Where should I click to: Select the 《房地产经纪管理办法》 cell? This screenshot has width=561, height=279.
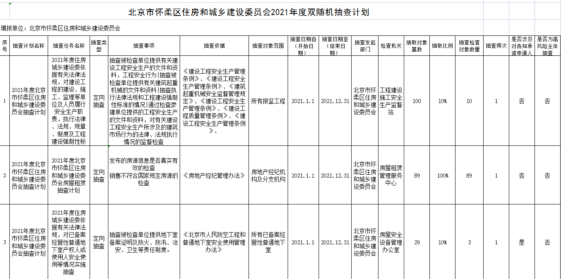[214, 176]
